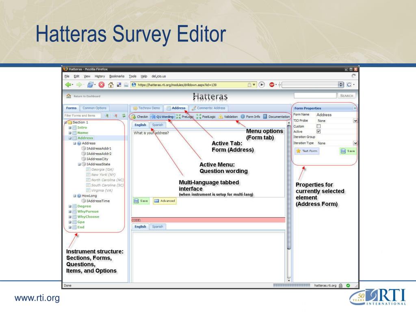This screenshot has width=416, height=312.
Task: Click the green up-arrow icon by the filter
Action: pos(107,115)
